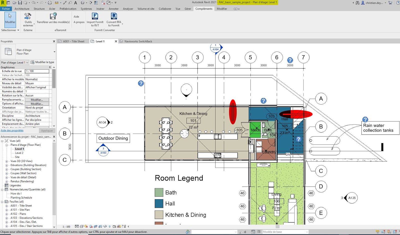
Task: Open the Aide des propriétés link
Action: point(12,130)
